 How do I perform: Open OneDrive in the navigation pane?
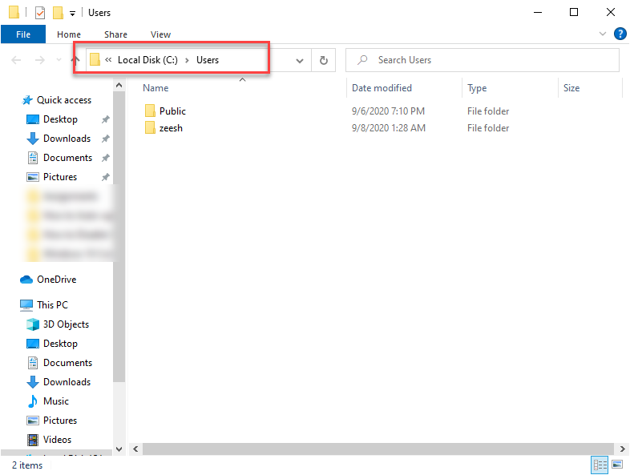tap(56, 280)
